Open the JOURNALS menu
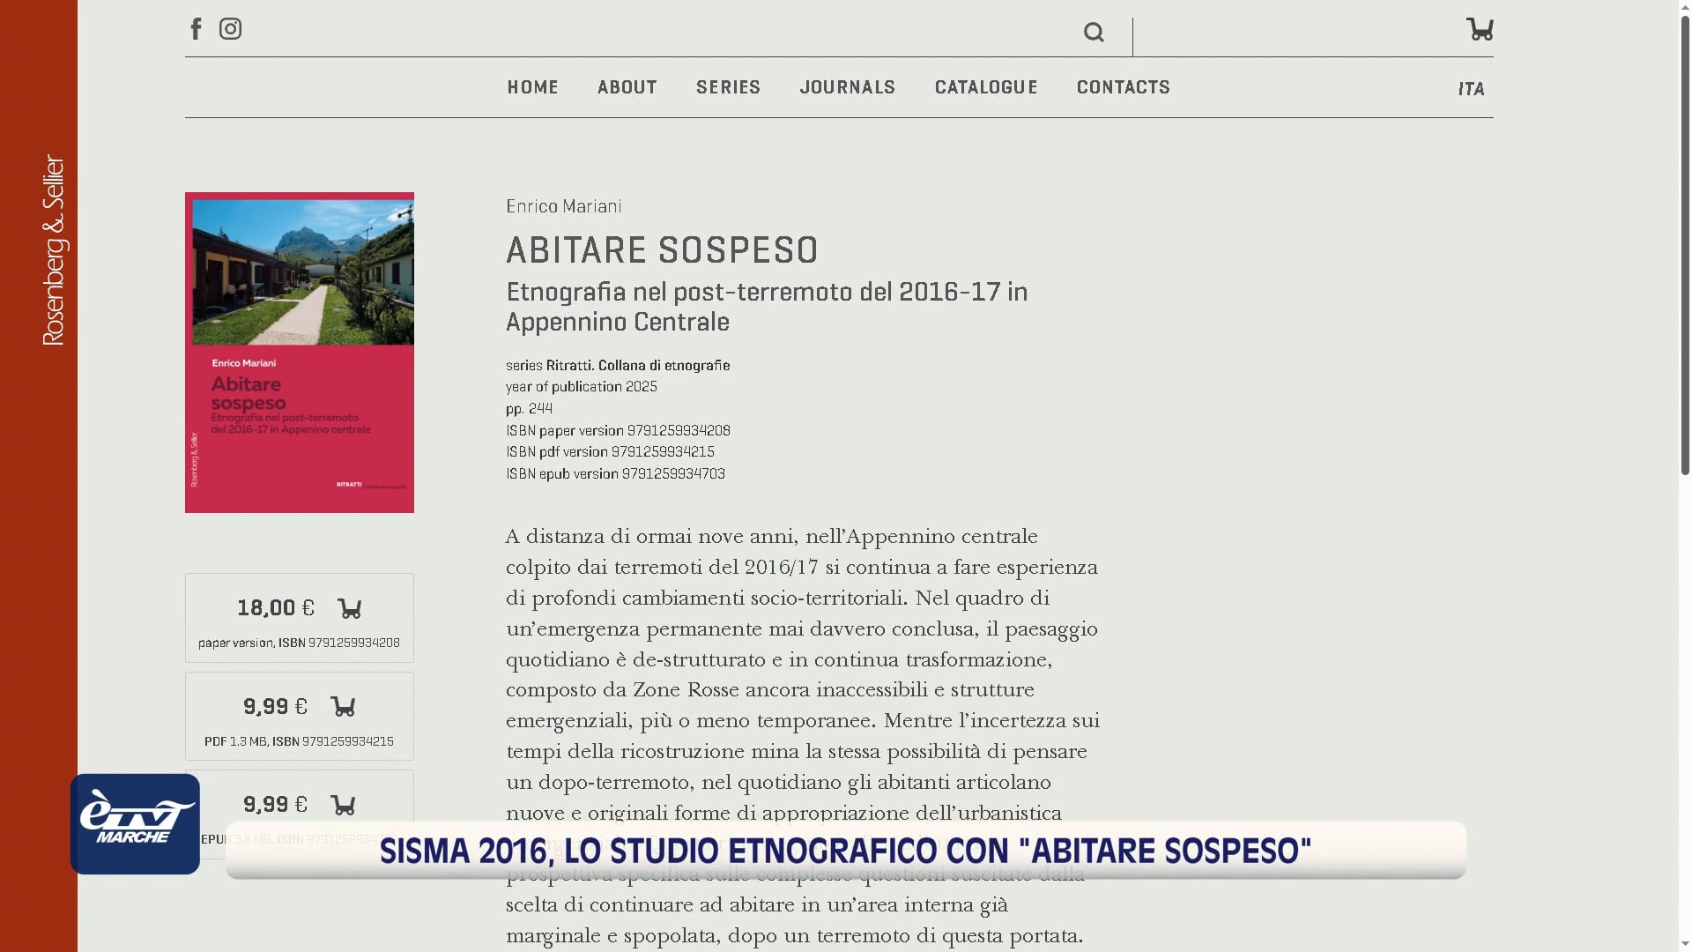Screen dimensions: 1692x952 (x=847, y=87)
